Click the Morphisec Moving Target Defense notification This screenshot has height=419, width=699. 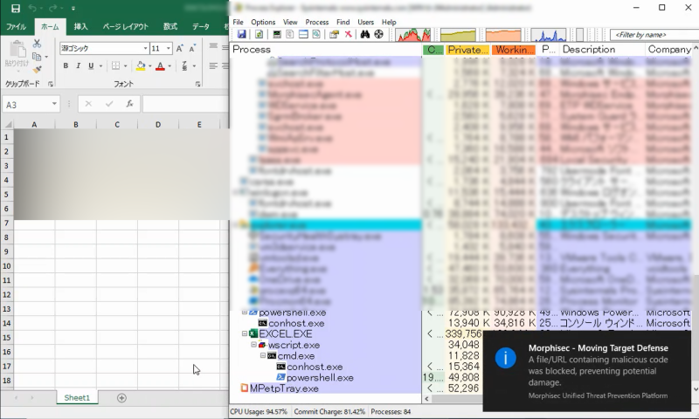[587, 371]
